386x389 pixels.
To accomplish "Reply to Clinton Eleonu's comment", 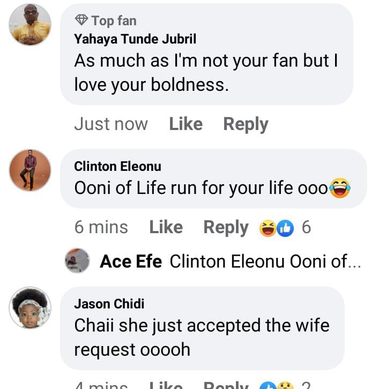I will (x=226, y=227).
